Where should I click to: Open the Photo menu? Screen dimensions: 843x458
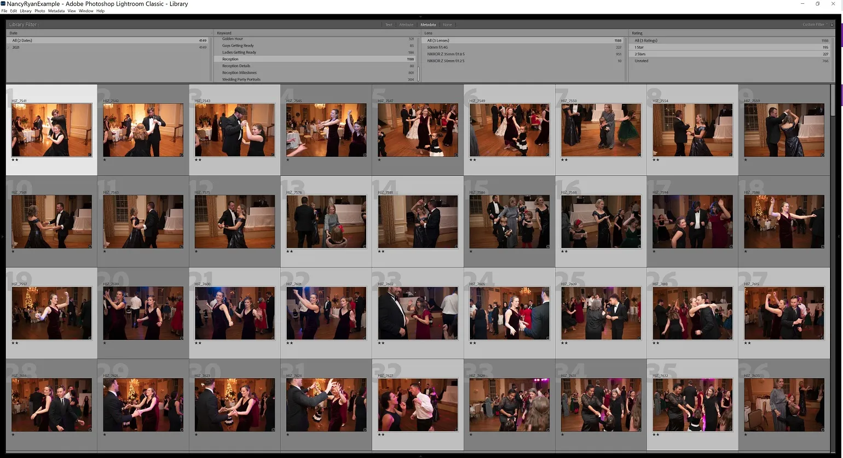point(40,11)
